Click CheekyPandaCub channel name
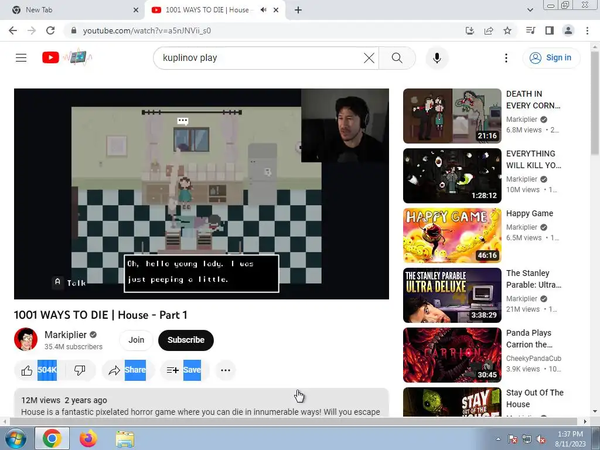600x450 pixels. (x=533, y=358)
